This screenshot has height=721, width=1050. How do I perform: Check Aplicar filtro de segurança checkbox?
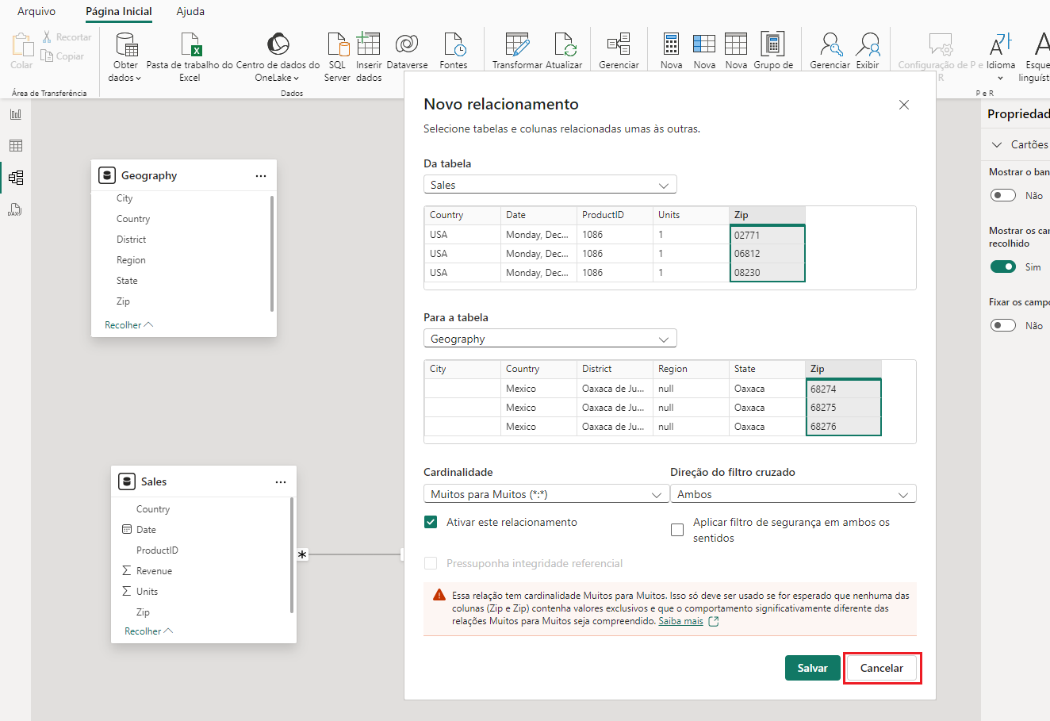click(x=677, y=530)
